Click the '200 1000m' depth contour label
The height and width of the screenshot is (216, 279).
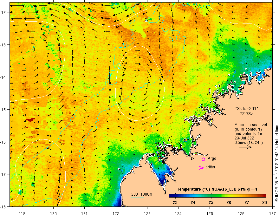click(x=142, y=194)
